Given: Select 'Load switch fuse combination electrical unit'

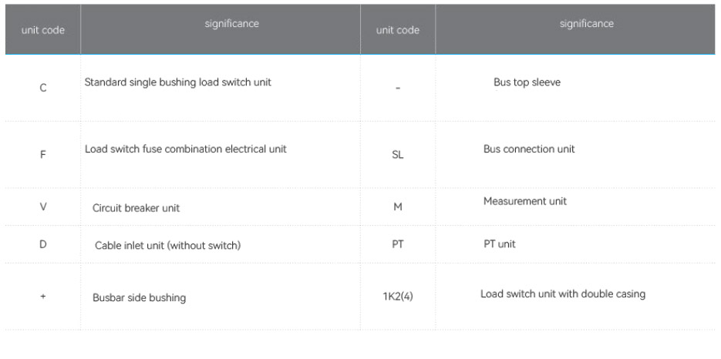Looking at the screenshot, I should (185, 149).
